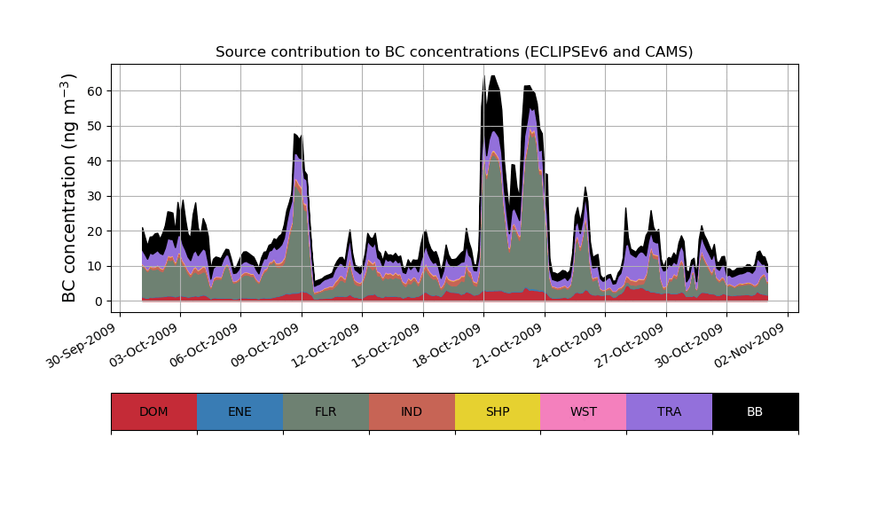The image size is (887, 532).
Task: Choose the pink WST legend swatch
Action: click(x=583, y=411)
